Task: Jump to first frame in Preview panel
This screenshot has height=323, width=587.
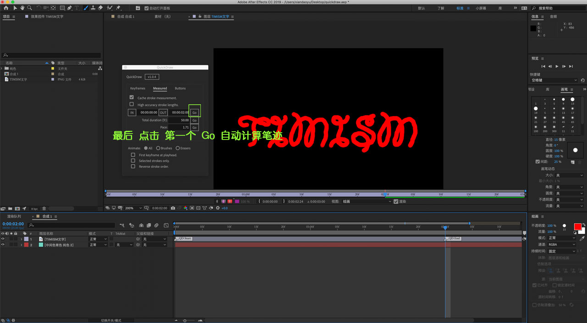Action: 543,66
